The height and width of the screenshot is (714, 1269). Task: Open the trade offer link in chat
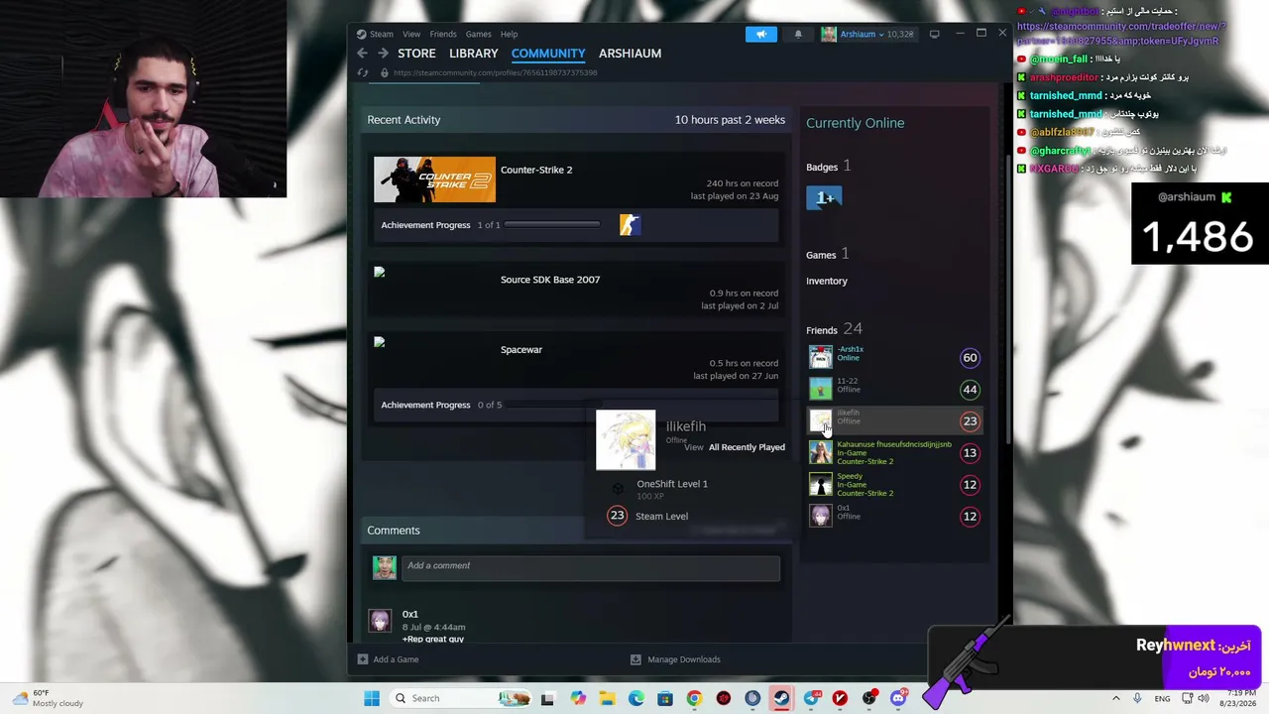1121,34
